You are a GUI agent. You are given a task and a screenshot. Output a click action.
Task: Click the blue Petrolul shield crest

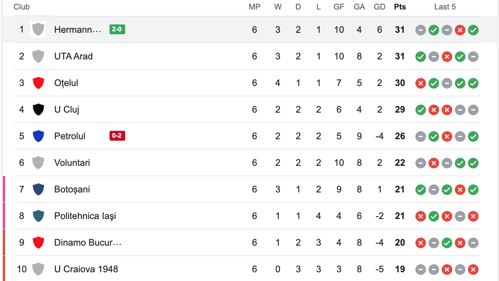click(38, 136)
